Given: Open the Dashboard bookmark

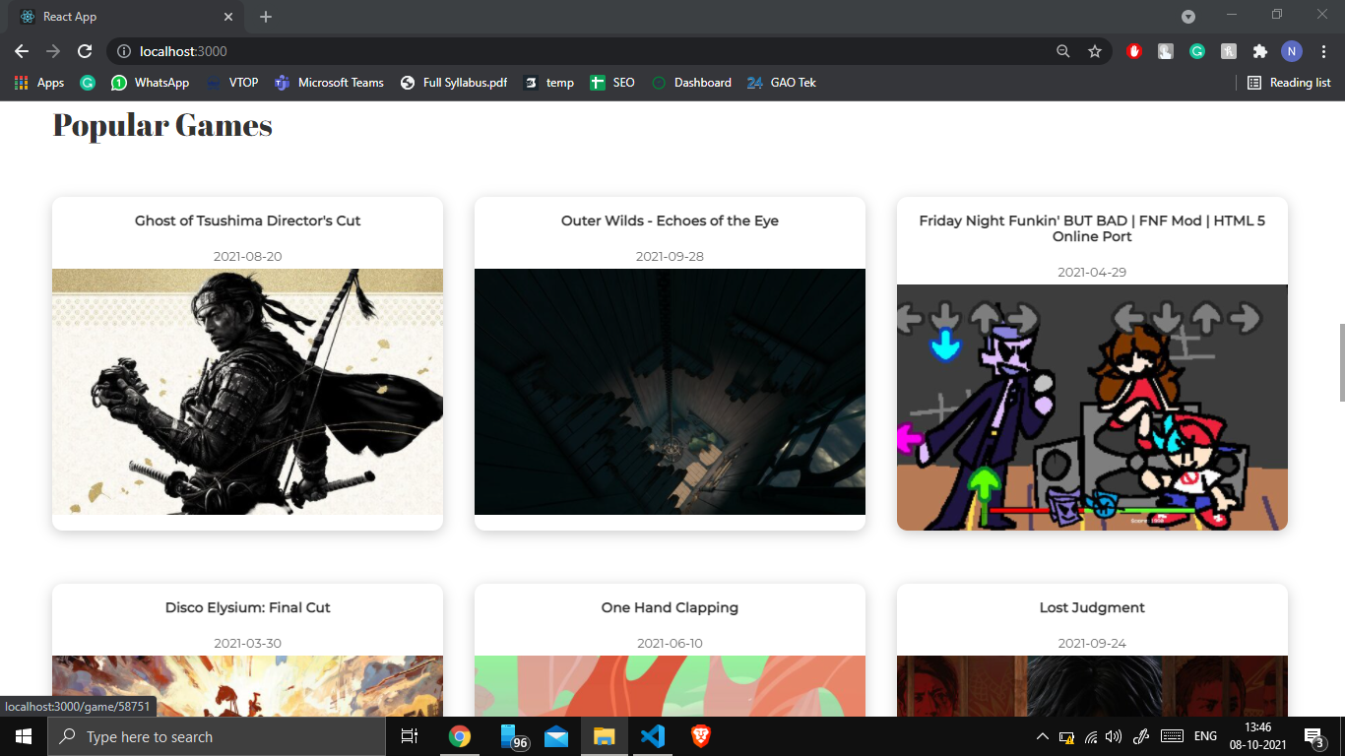Looking at the screenshot, I should coord(691,83).
